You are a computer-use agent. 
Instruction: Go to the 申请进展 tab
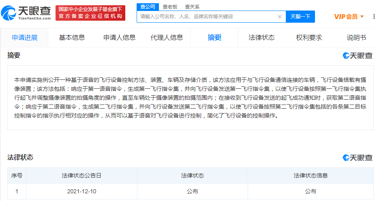[25, 38]
